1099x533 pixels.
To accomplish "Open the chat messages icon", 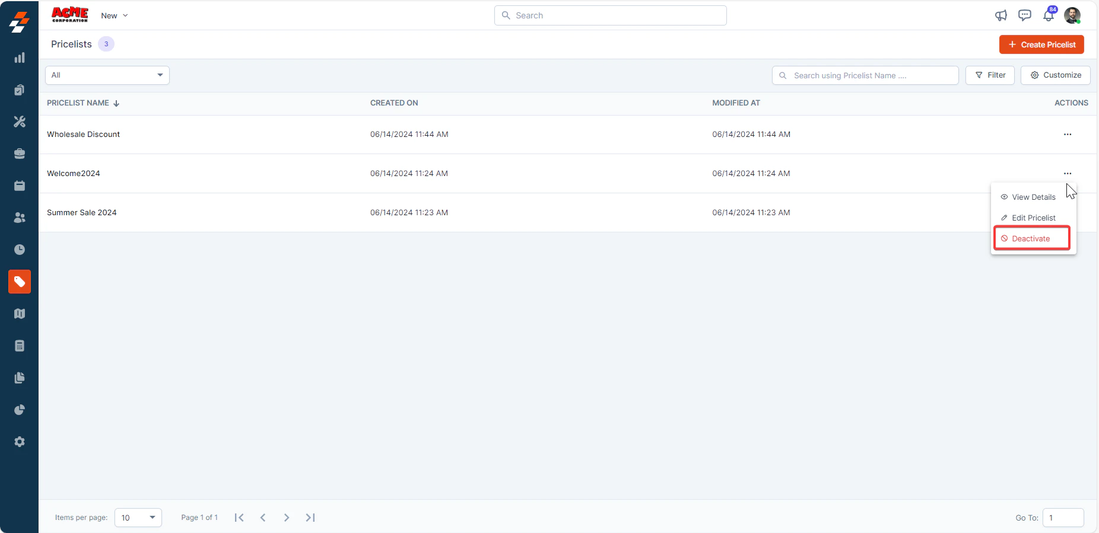I will pos(1025,15).
